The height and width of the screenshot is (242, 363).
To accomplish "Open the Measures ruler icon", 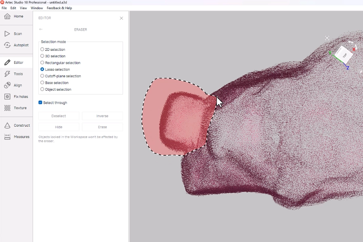I will point(7,137).
